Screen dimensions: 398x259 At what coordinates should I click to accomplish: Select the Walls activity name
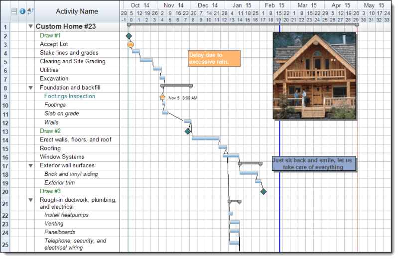51,123
